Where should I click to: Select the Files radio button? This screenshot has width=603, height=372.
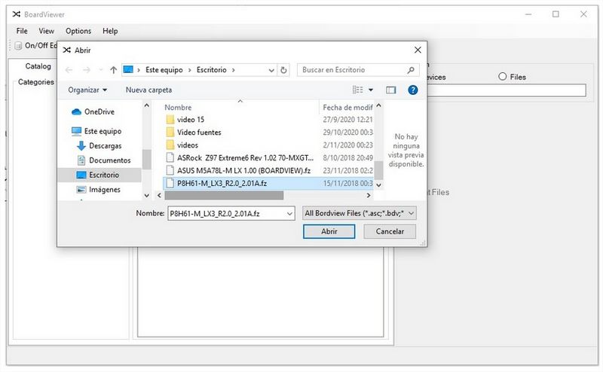502,77
